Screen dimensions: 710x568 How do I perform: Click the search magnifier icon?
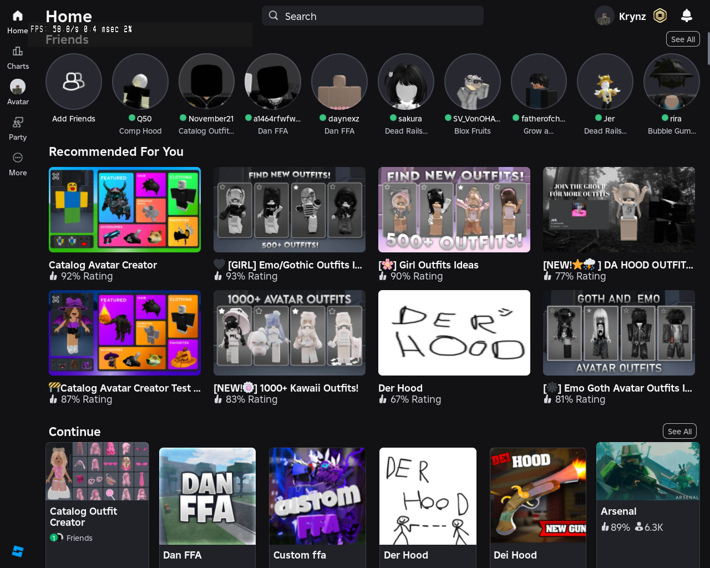pyautogui.click(x=273, y=16)
